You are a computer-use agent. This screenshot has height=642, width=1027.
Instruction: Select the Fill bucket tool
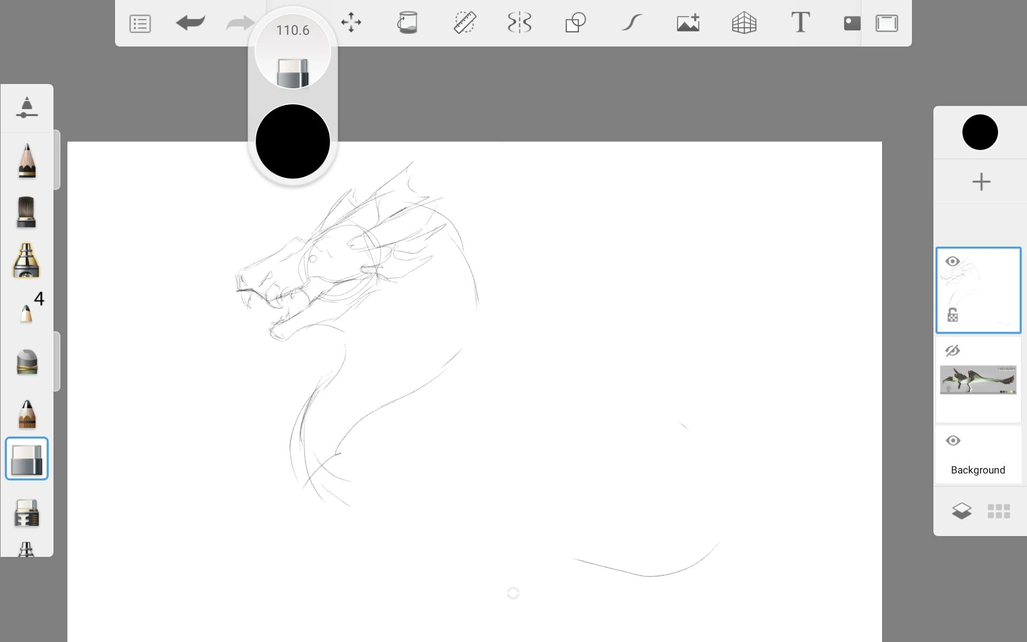tap(408, 23)
